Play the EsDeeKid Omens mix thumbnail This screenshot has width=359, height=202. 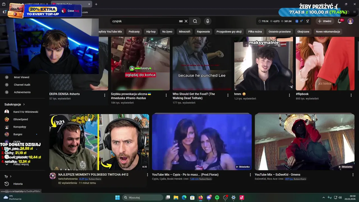coord(305,142)
